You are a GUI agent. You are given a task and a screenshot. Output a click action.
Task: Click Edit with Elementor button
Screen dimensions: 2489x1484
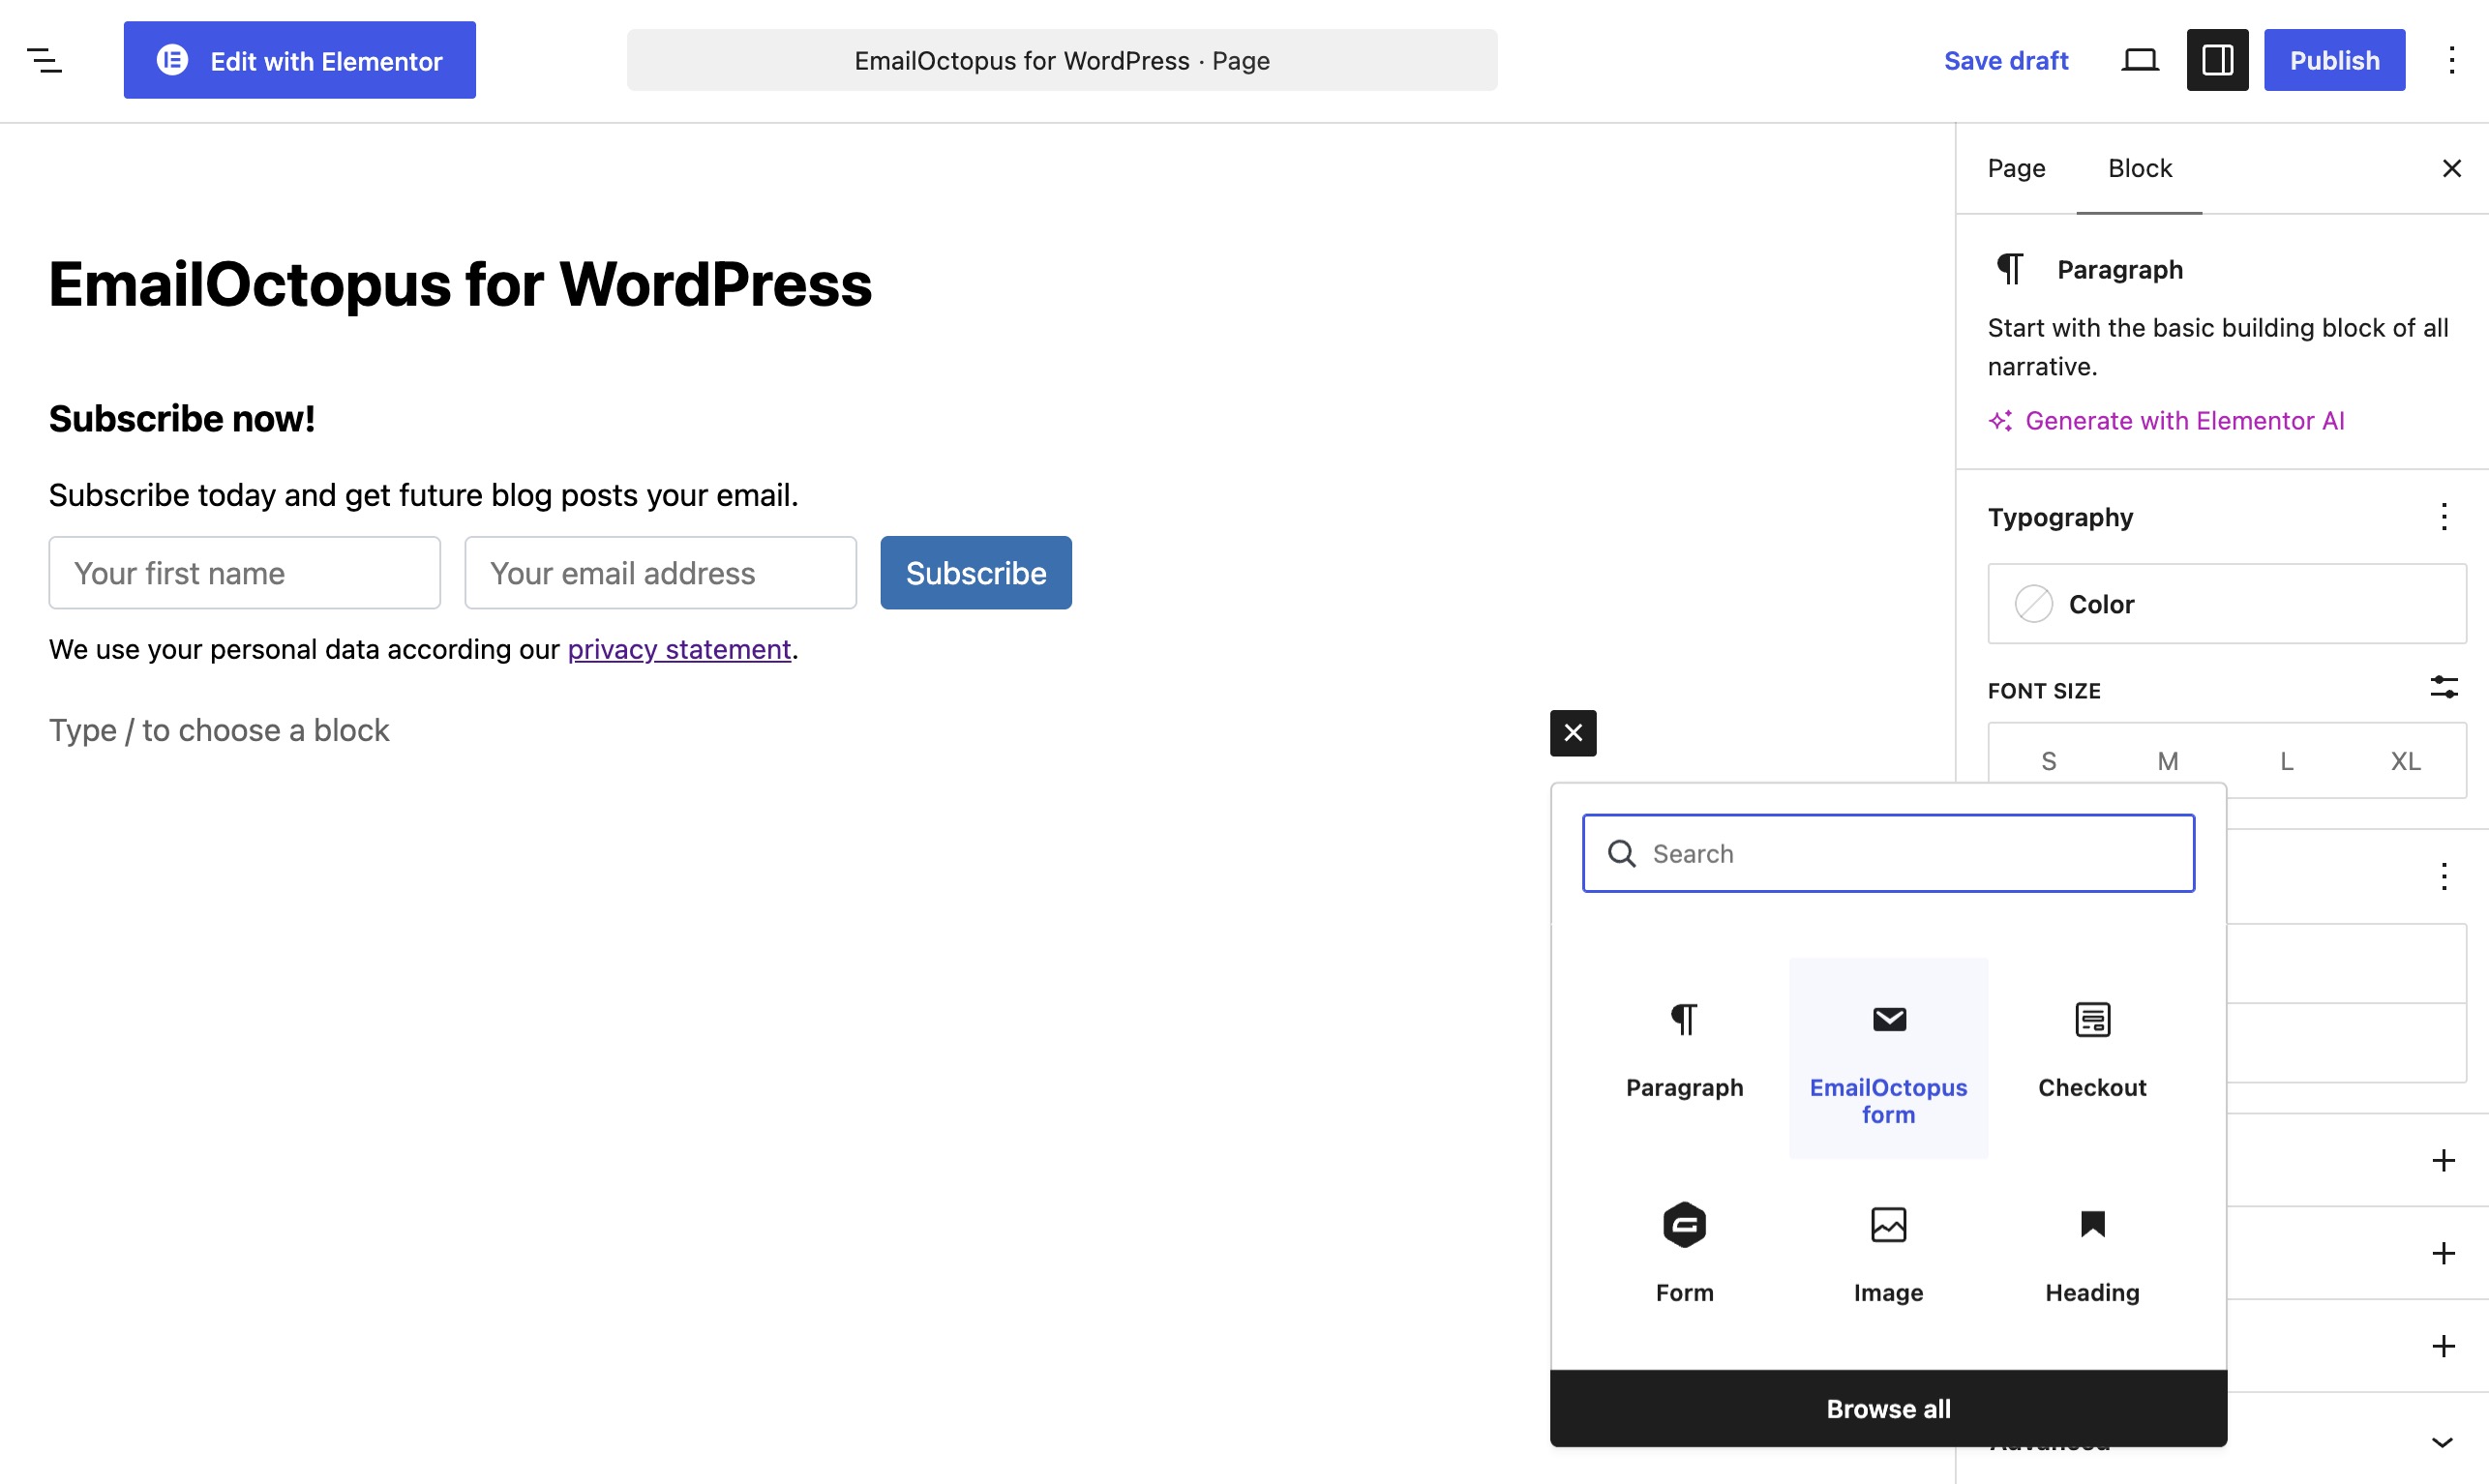[x=300, y=61]
